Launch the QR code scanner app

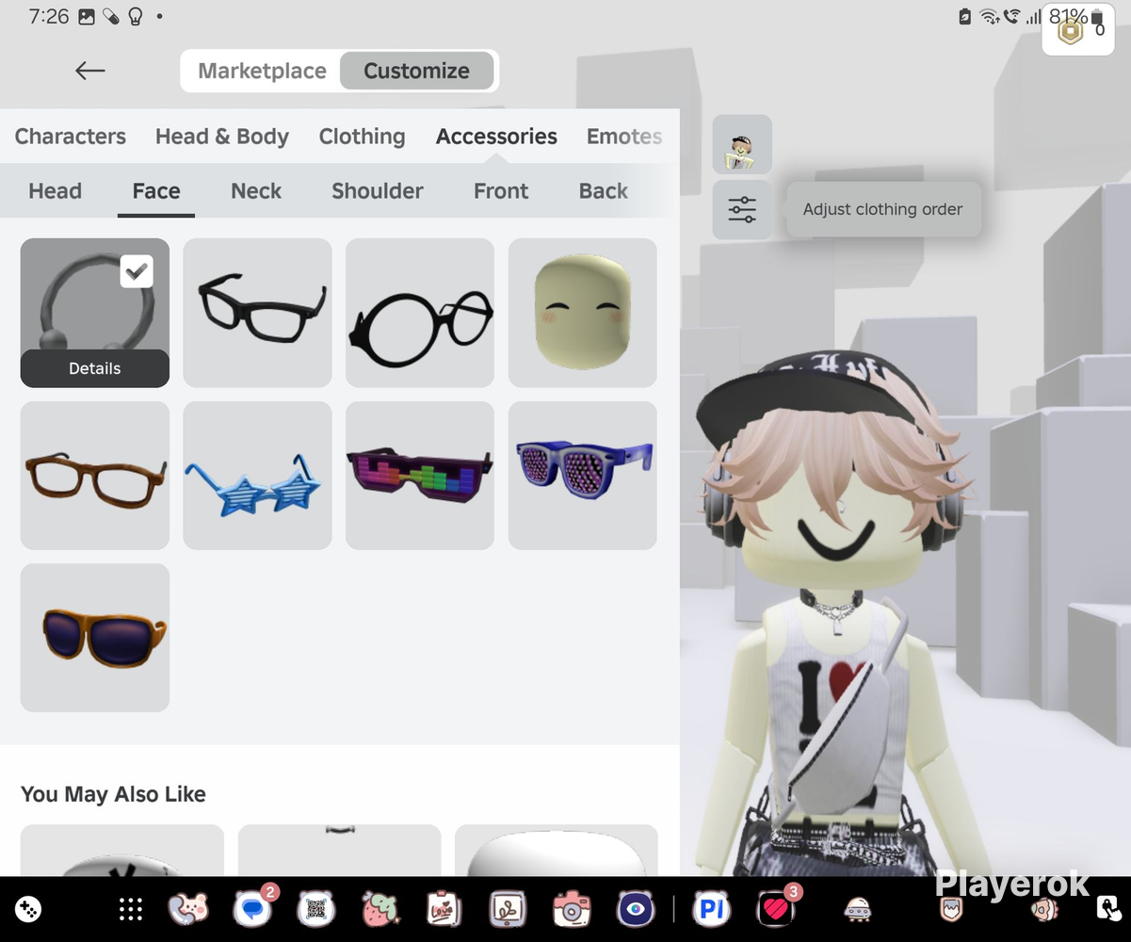[x=316, y=909]
